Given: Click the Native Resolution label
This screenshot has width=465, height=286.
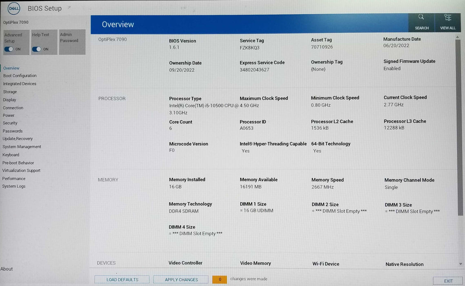Looking at the screenshot, I should click(404, 264).
